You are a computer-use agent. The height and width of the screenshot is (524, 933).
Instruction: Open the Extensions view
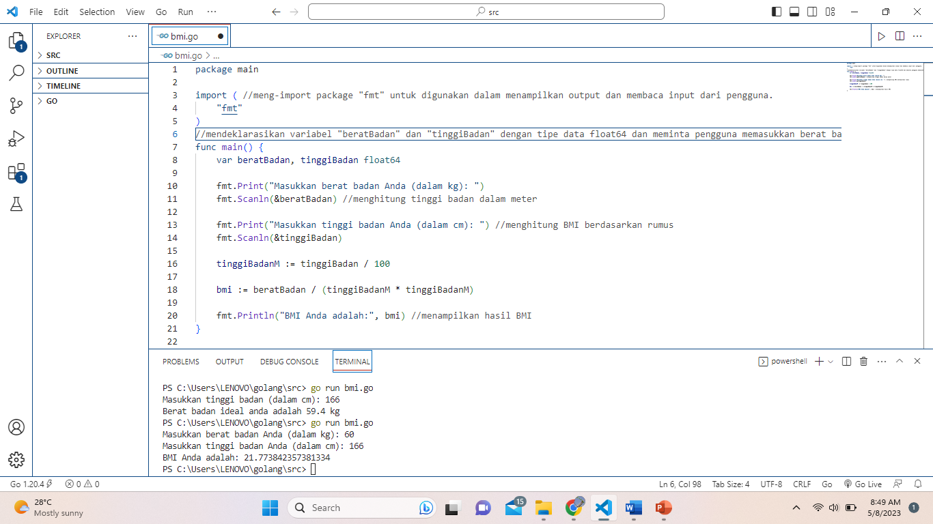click(16, 172)
